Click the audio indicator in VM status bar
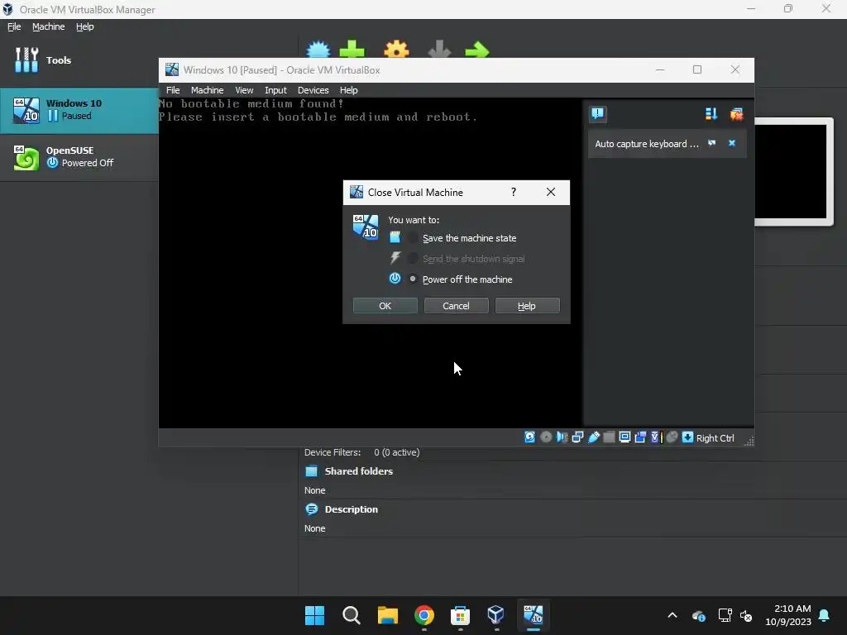The height and width of the screenshot is (635, 847). point(562,437)
